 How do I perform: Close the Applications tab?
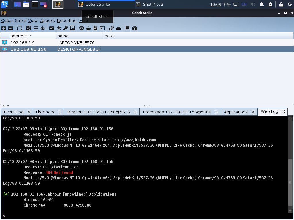tap(253, 112)
